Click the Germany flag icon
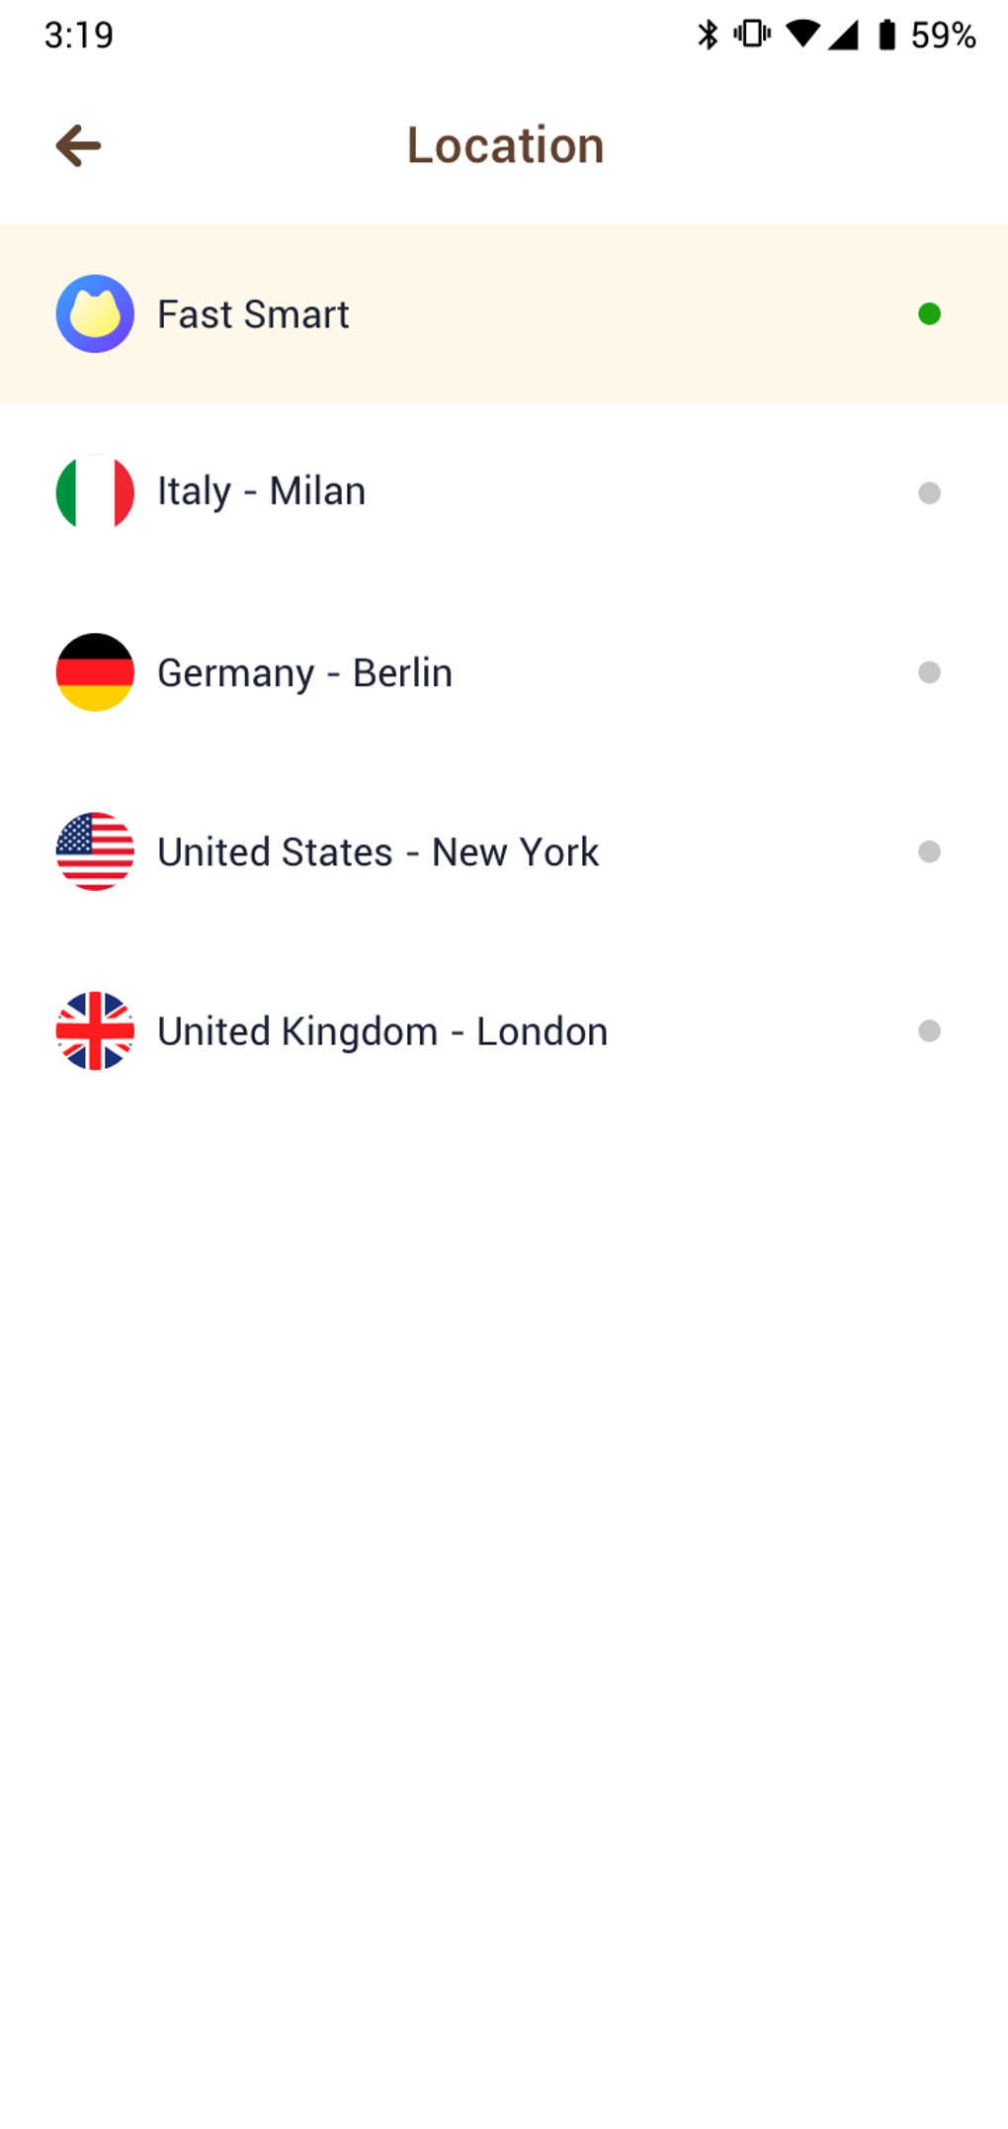Screen dimensions: 1008x2129 95,672
